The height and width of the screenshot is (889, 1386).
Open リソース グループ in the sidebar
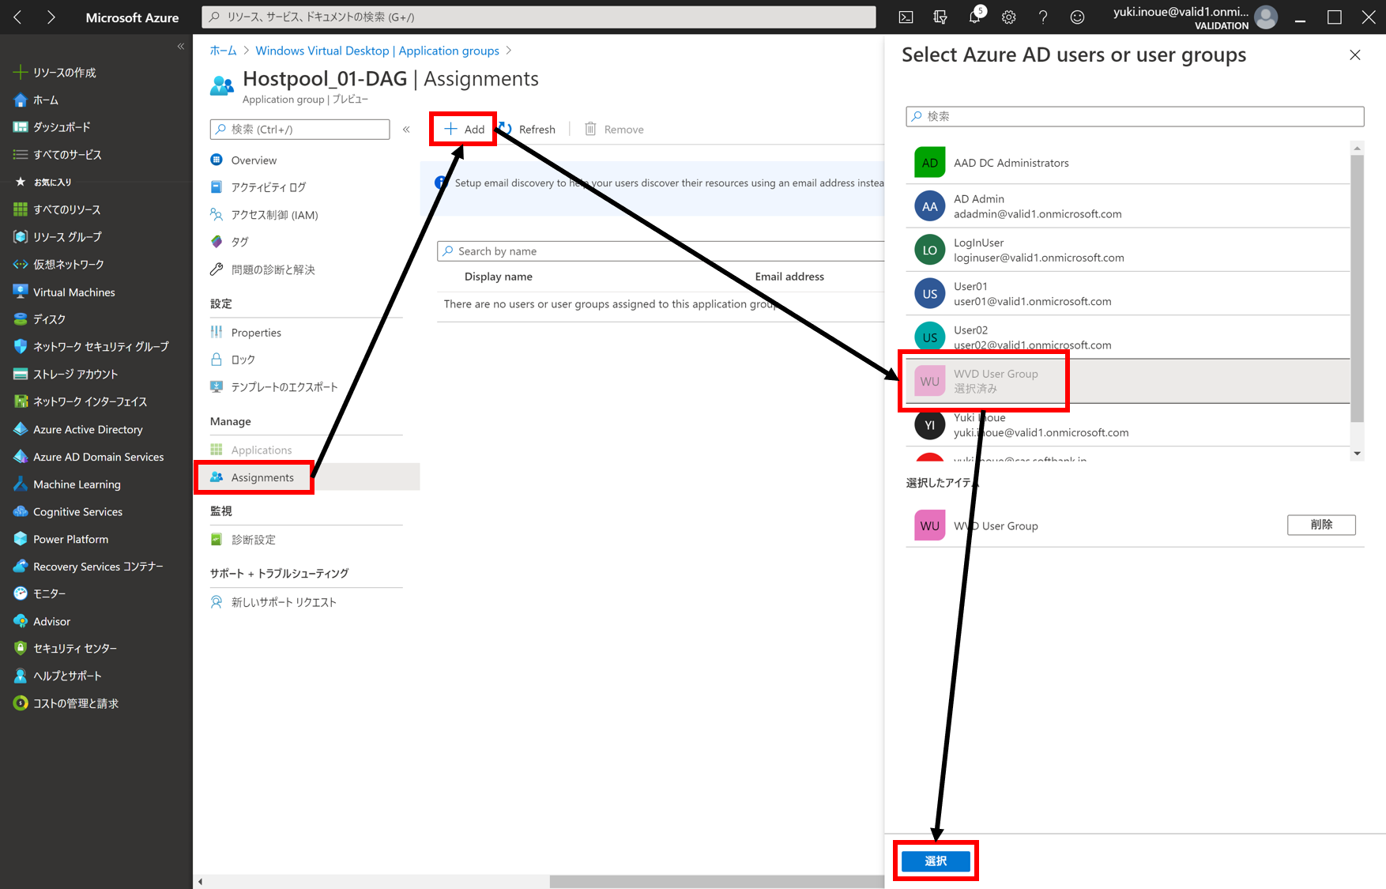[58, 237]
